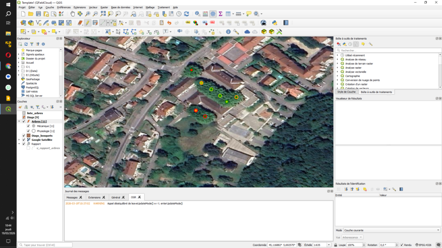Open the QFieldCloud blue cloud icon
Screen dimensions: 442x248
click(247, 32)
